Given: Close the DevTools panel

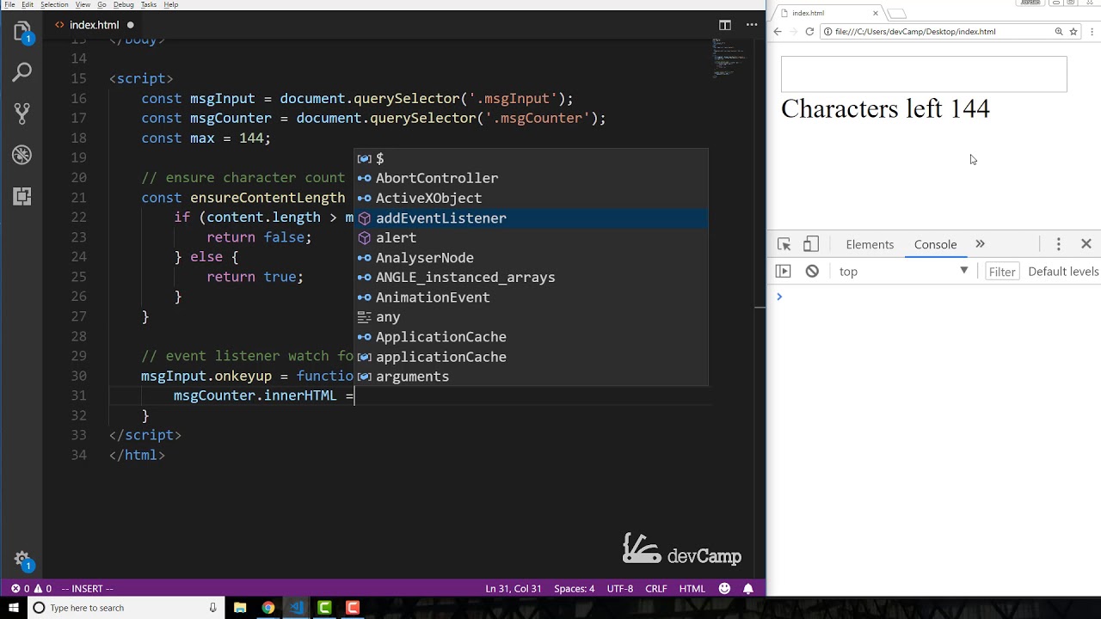Looking at the screenshot, I should [x=1086, y=244].
